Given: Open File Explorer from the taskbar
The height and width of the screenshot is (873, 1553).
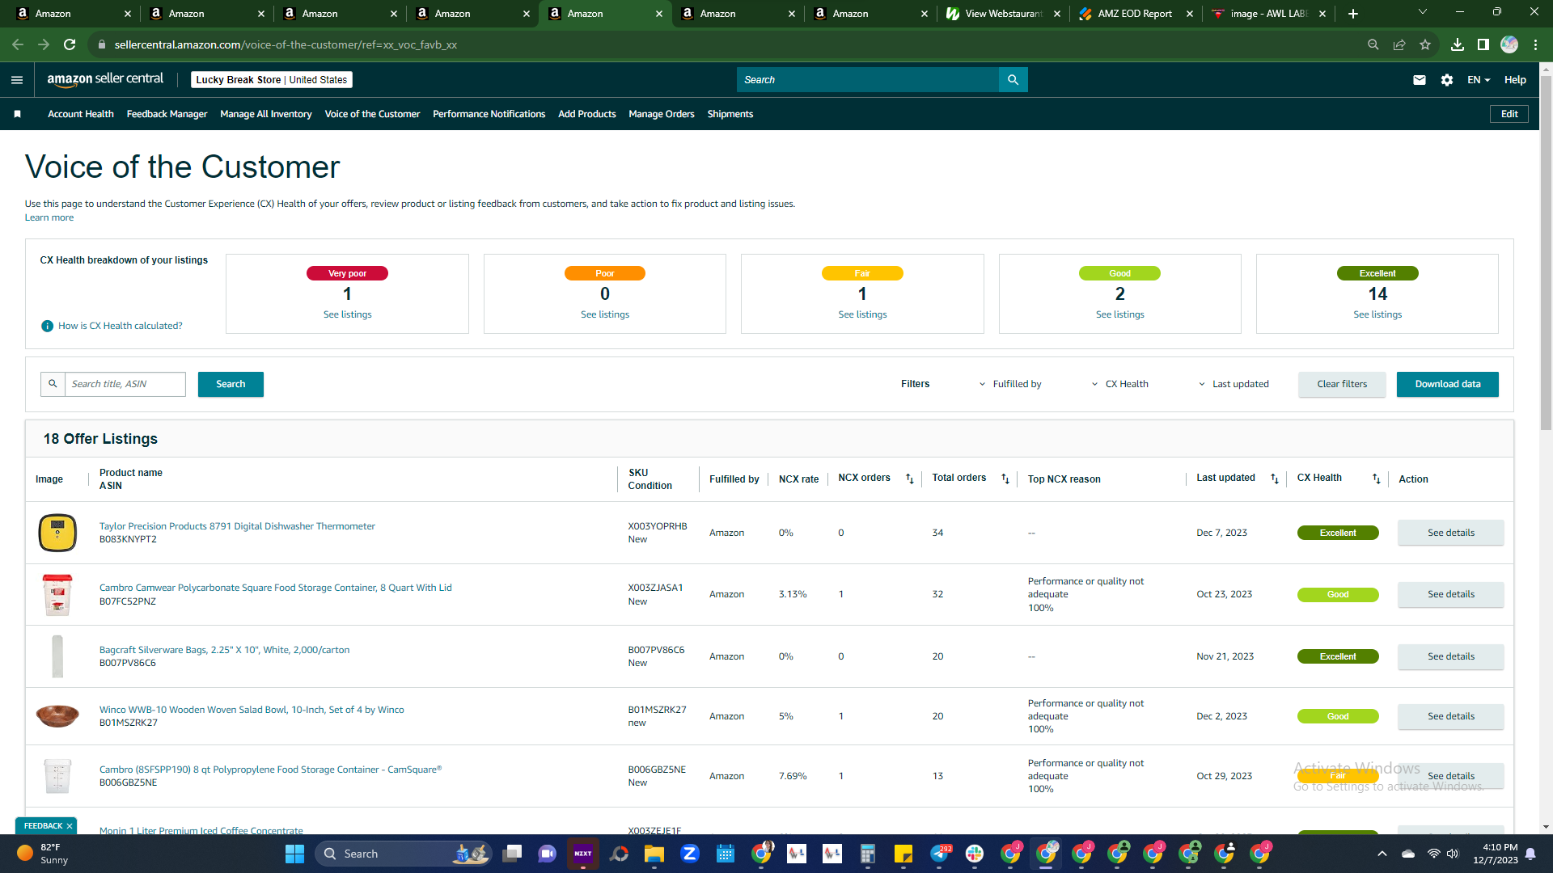Looking at the screenshot, I should tap(654, 854).
